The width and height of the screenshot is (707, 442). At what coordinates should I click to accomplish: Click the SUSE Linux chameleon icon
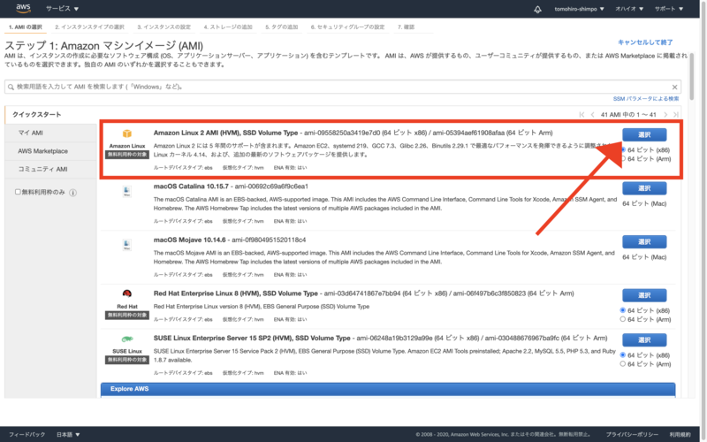[127, 339]
